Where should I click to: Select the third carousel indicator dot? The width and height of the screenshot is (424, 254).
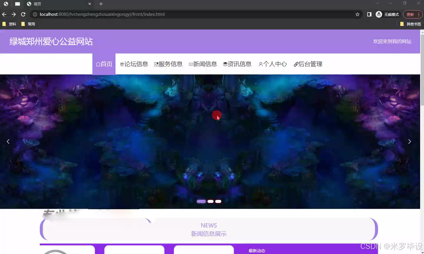click(218, 201)
